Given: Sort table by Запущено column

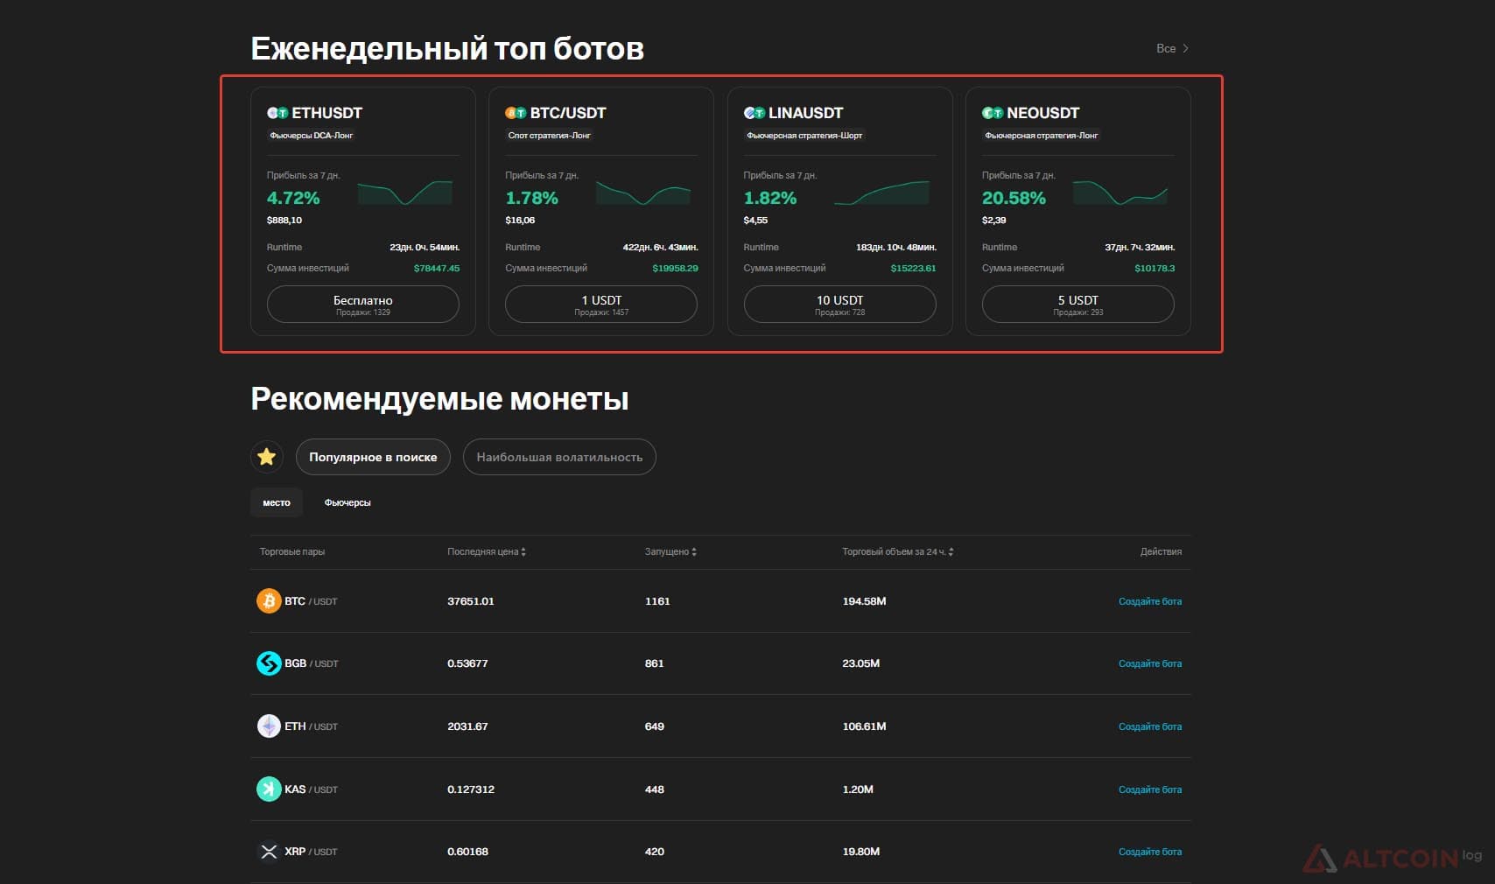Looking at the screenshot, I should tap(670, 552).
